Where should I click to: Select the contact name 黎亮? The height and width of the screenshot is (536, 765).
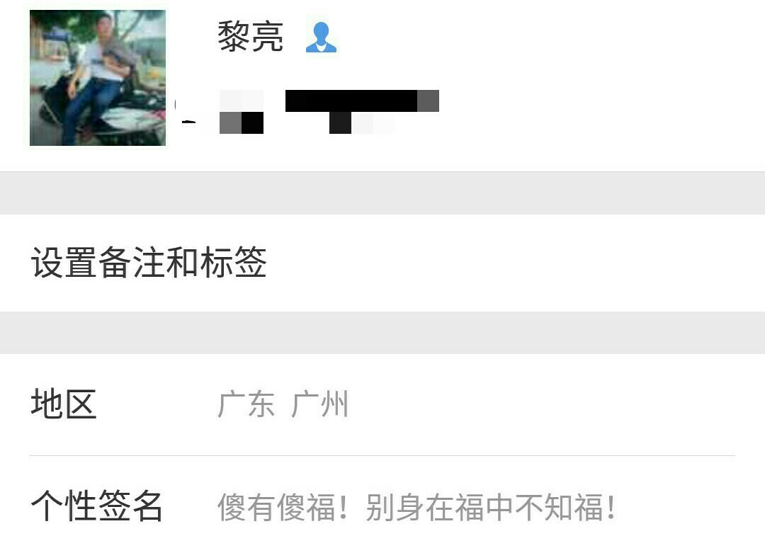[250, 37]
